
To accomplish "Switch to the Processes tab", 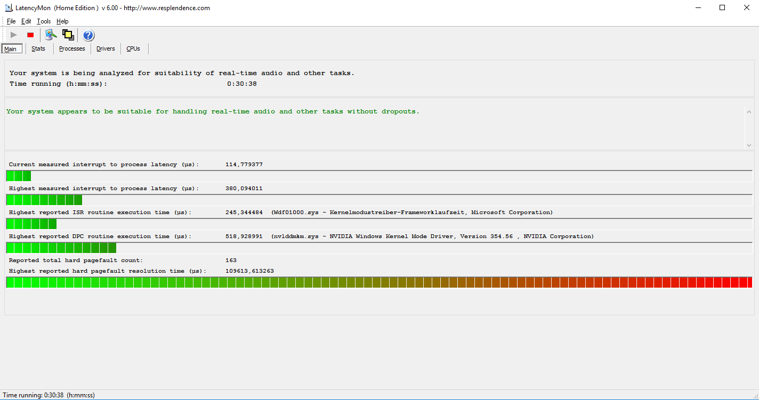I will (x=72, y=48).
